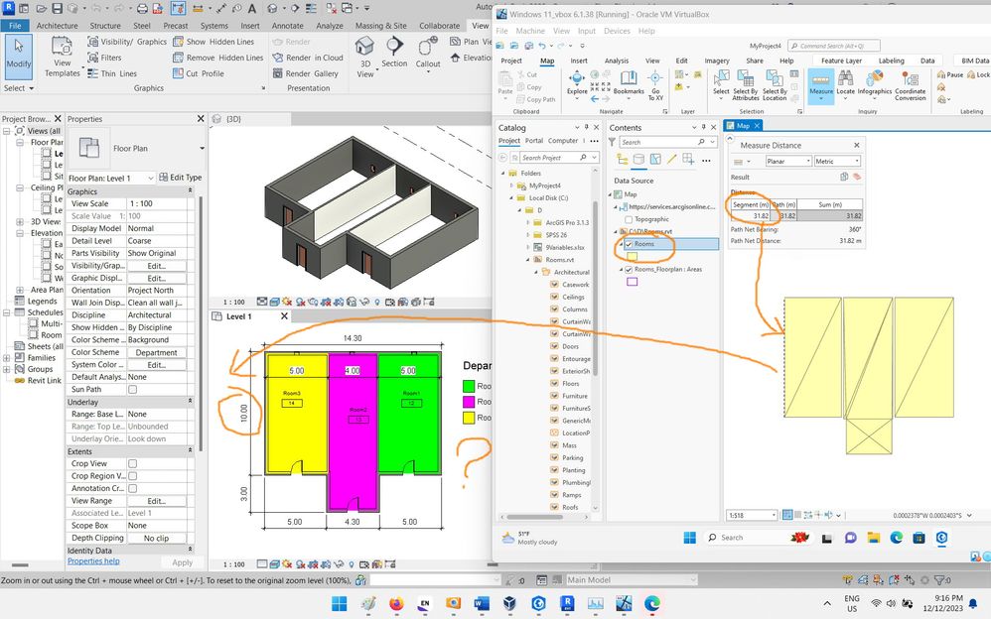Uncheck the Rooms layer checkbox

pyautogui.click(x=629, y=244)
